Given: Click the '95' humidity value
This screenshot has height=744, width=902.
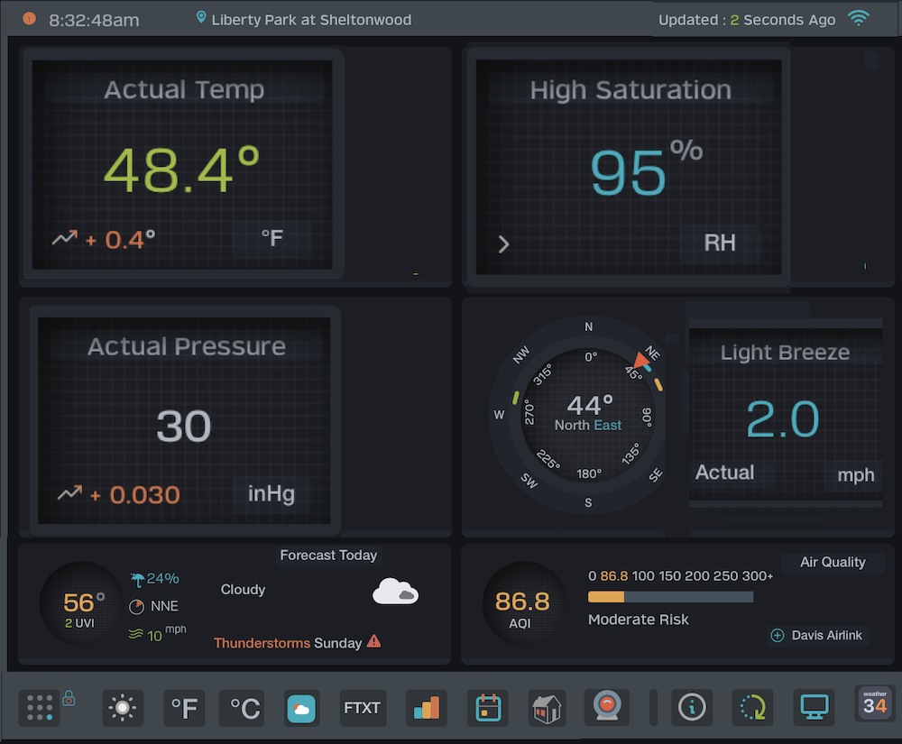Looking at the screenshot, I should coord(628,174).
